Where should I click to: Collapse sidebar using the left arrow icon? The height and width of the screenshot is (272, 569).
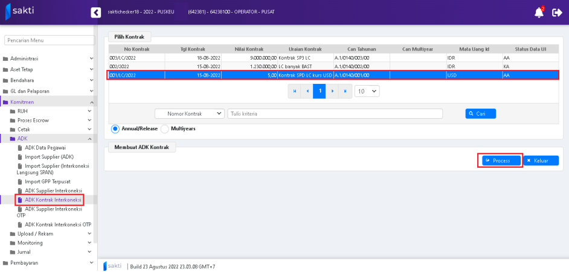click(x=95, y=13)
